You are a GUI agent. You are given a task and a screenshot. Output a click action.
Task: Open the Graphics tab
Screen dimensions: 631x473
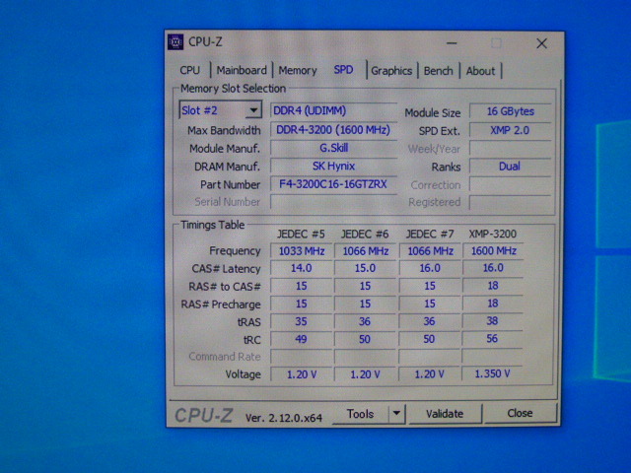coord(391,71)
